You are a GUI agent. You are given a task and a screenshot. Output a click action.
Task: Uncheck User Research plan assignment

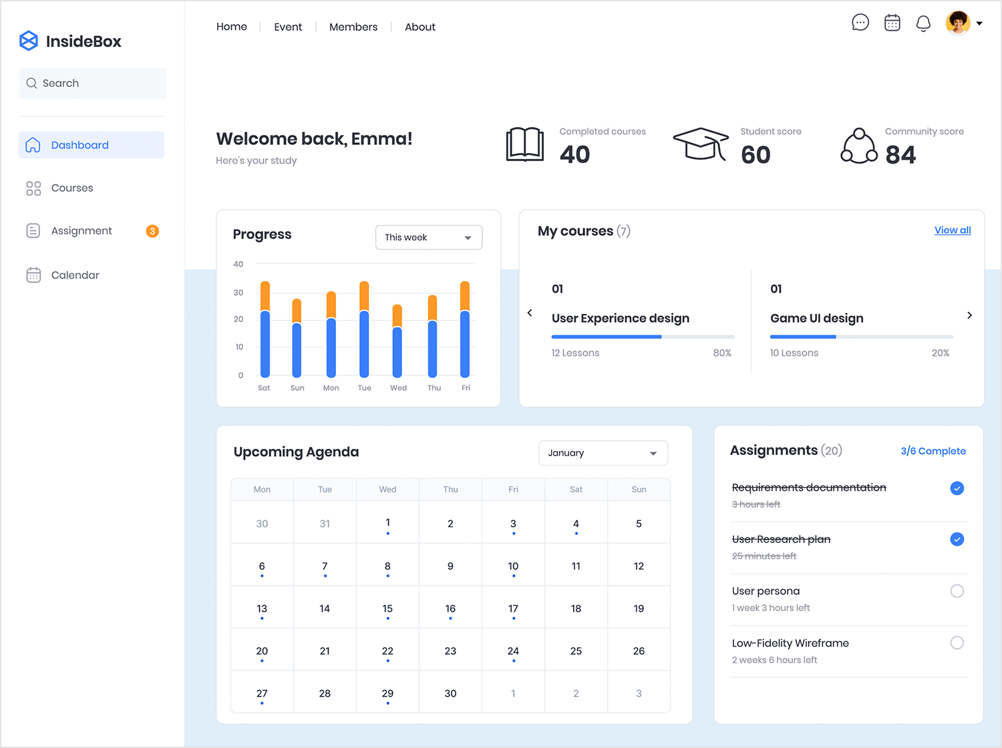click(x=957, y=539)
